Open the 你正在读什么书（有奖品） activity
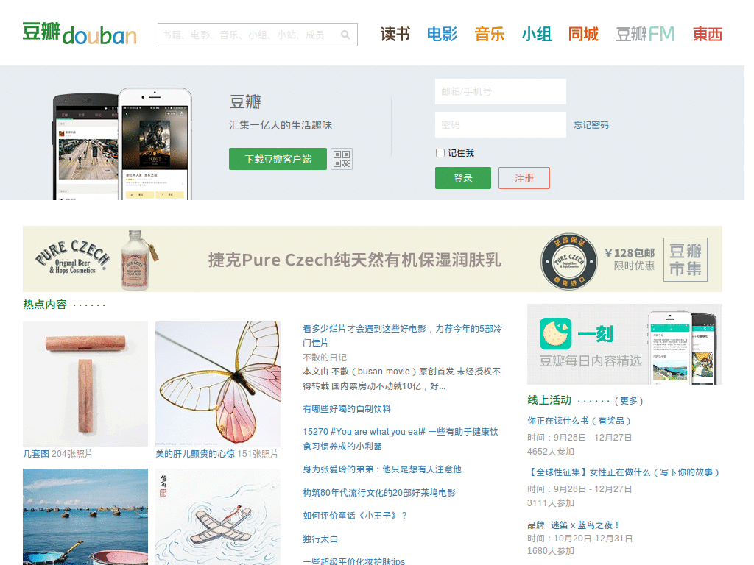Viewport: 754px width, 565px height. click(579, 421)
